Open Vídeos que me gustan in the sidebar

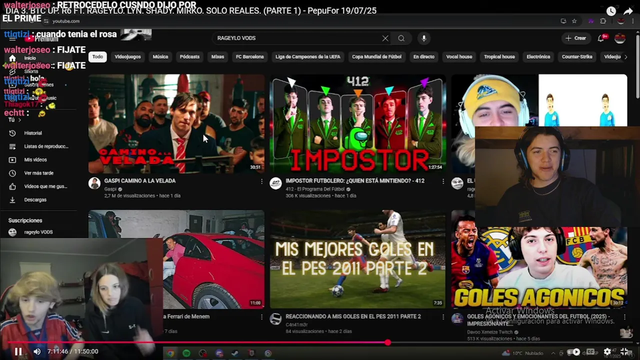click(38, 186)
